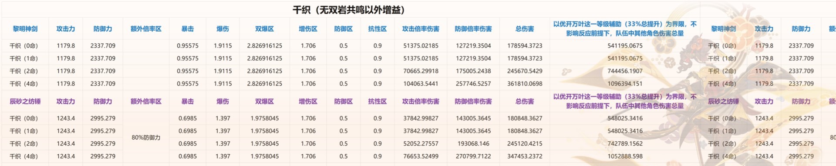Click the team damage value 1052888.598
The height and width of the screenshot is (166, 836).
[625, 156]
